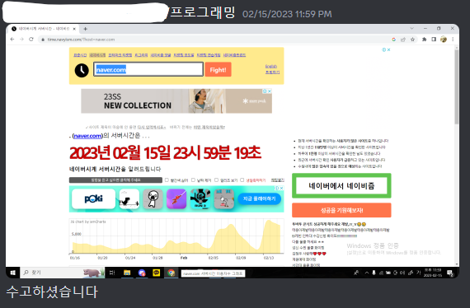Screen dimensions: 470x308
Task: Toggle the red-labeled fourth checkbox
Action: pos(242,180)
